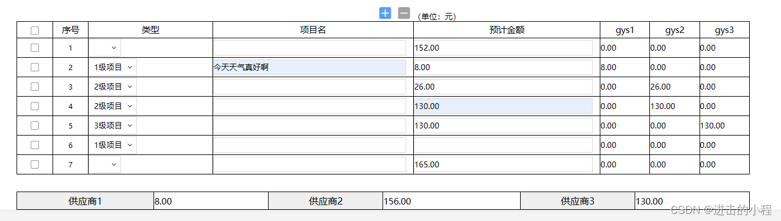The image size is (781, 221).
Task: Select the checkbox for row 6
Action: pos(35,145)
